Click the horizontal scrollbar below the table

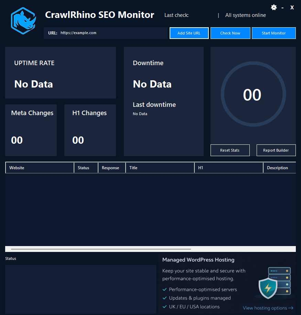click(x=100, y=248)
